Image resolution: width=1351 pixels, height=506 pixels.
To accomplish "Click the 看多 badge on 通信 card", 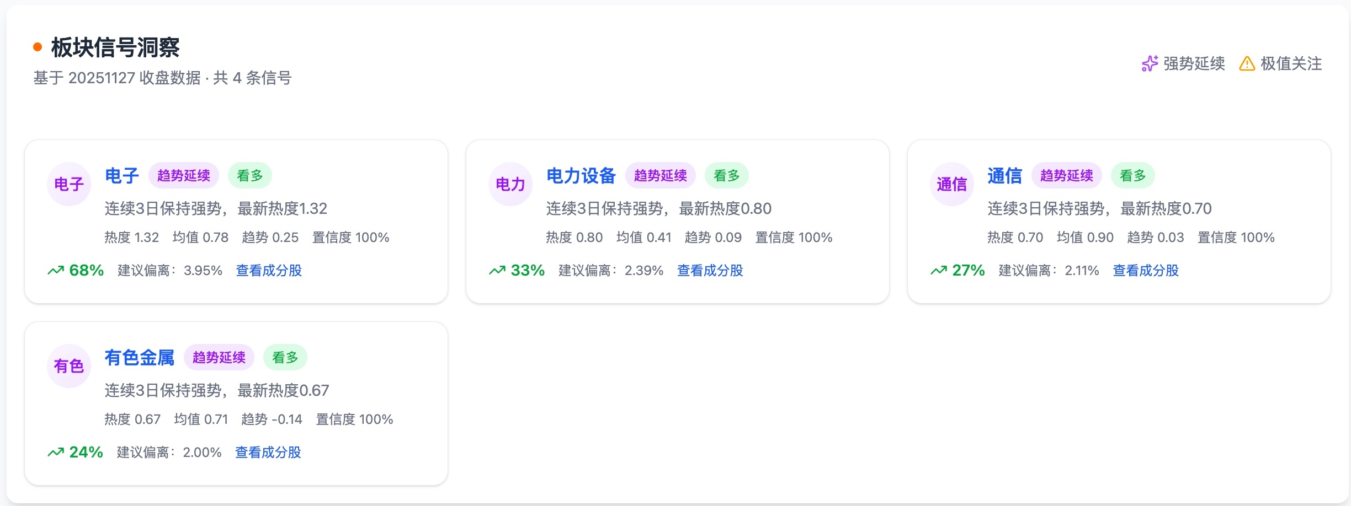I will tap(1133, 176).
